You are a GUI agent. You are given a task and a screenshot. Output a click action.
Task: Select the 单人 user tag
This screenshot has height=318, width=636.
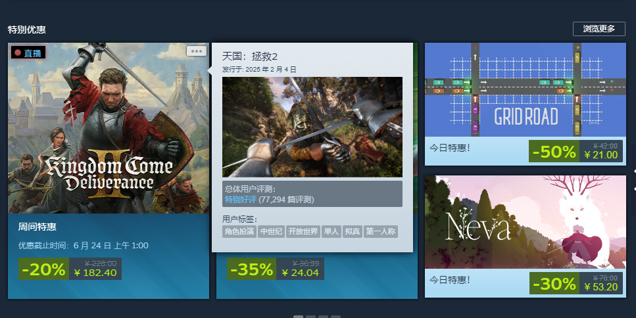331,231
